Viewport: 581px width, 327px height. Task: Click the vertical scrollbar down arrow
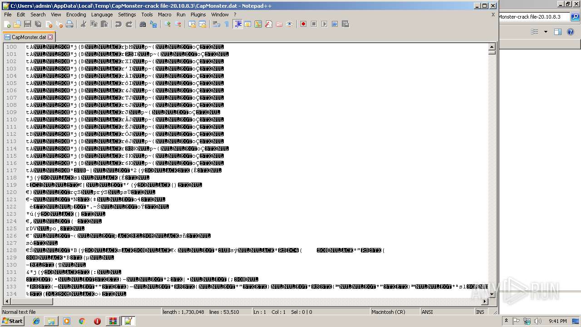[492, 294]
